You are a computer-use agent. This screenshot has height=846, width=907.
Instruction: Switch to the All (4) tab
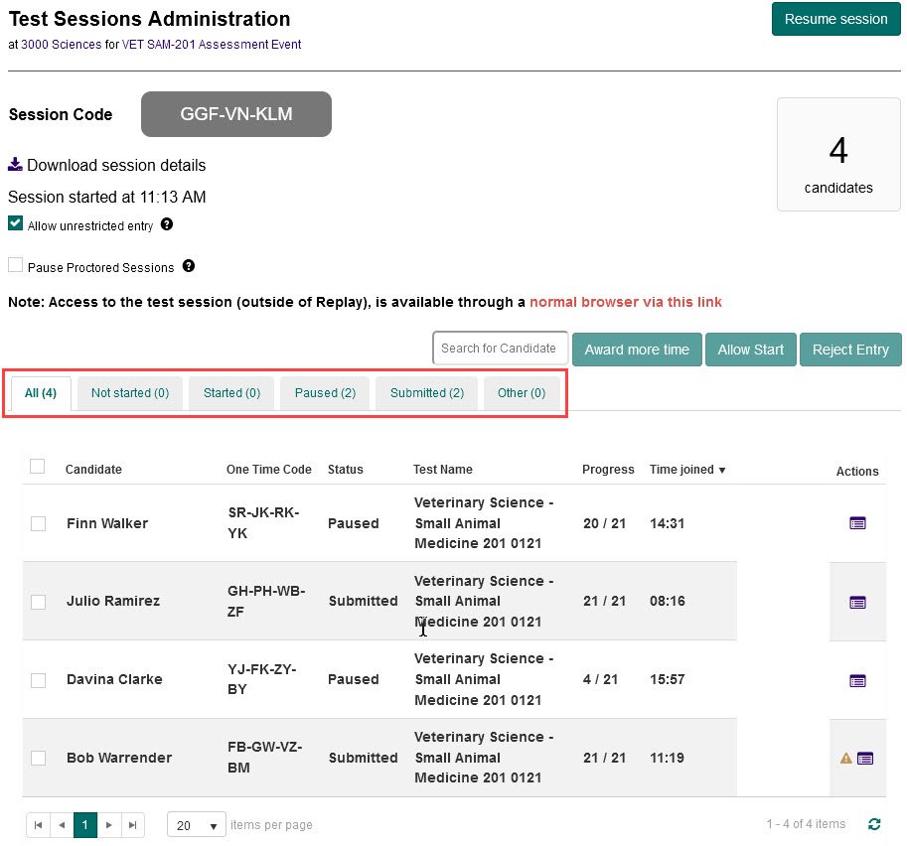tap(41, 393)
